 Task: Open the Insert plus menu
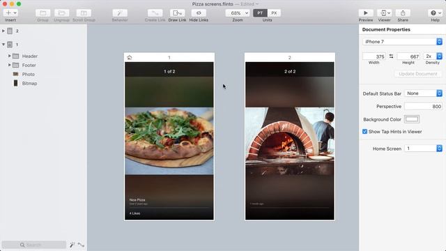[x=10, y=13]
